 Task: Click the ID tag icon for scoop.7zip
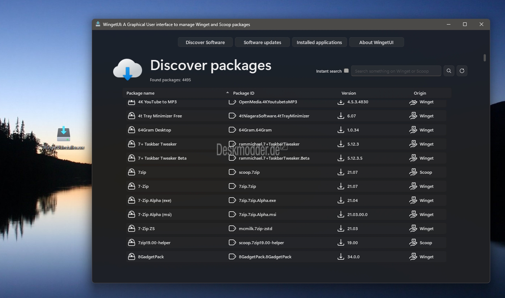pyautogui.click(x=232, y=172)
